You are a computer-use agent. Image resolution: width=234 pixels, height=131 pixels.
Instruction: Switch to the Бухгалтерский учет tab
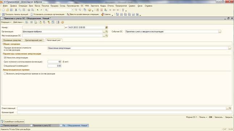[34, 40]
